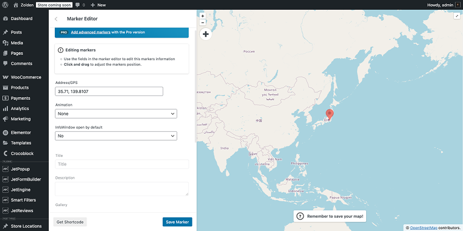This screenshot has height=231, width=463.
Task: Click the New content plus button
Action: pyautogui.click(x=98, y=5)
